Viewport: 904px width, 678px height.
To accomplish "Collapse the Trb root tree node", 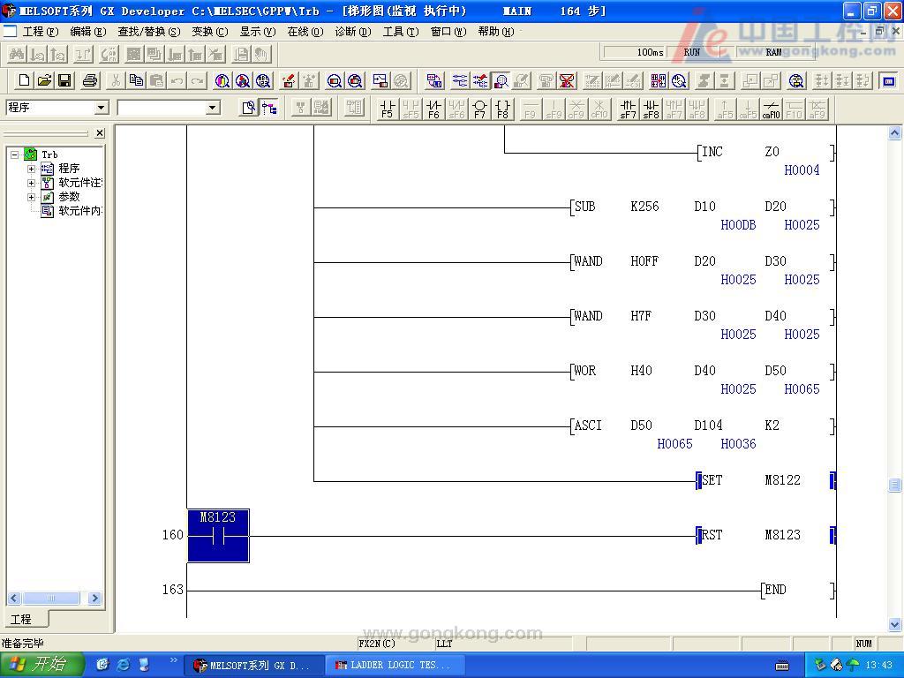I will tap(15, 154).
